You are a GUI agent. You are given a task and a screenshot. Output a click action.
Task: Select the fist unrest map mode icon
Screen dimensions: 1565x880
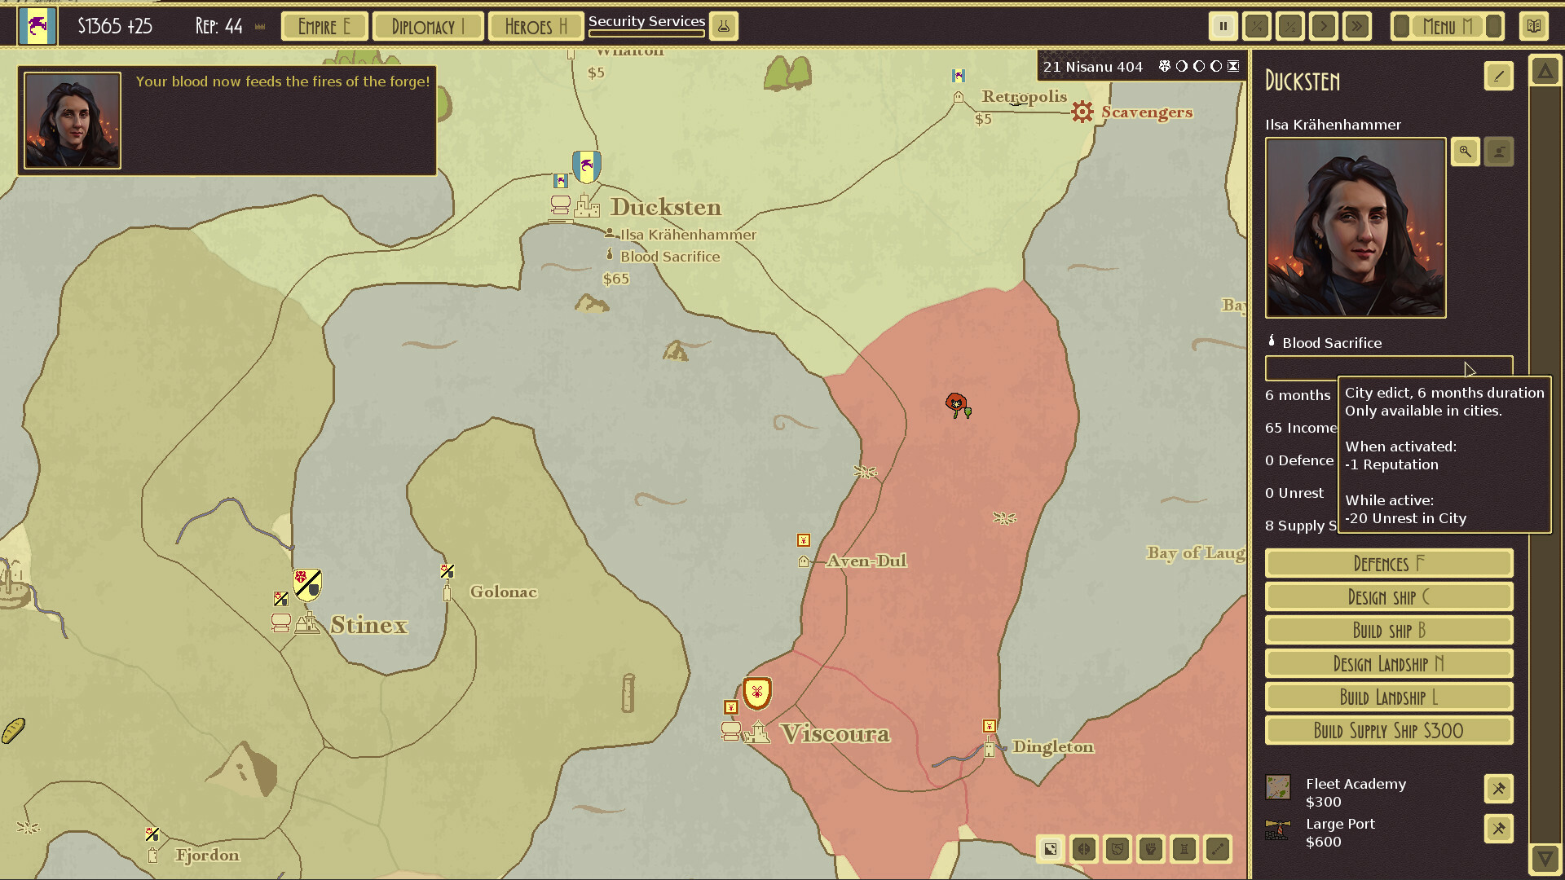(x=1150, y=849)
